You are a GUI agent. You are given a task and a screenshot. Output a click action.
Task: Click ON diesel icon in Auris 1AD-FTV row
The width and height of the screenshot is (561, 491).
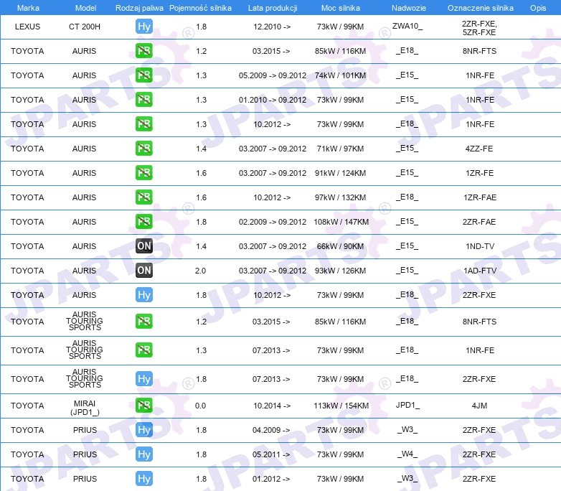coord(144,271)
